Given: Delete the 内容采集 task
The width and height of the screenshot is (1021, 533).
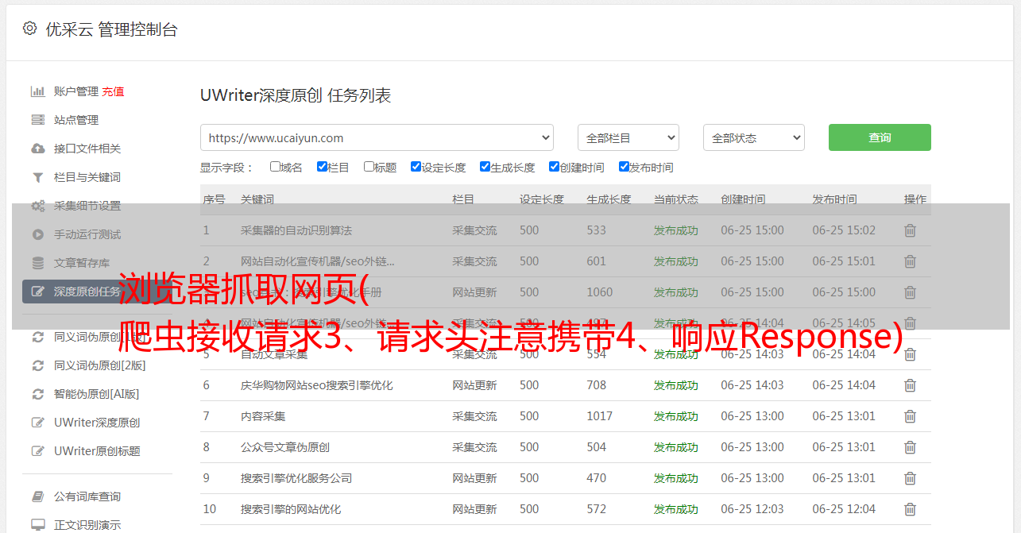Looking at the screenshot, I should coord(910,416).
